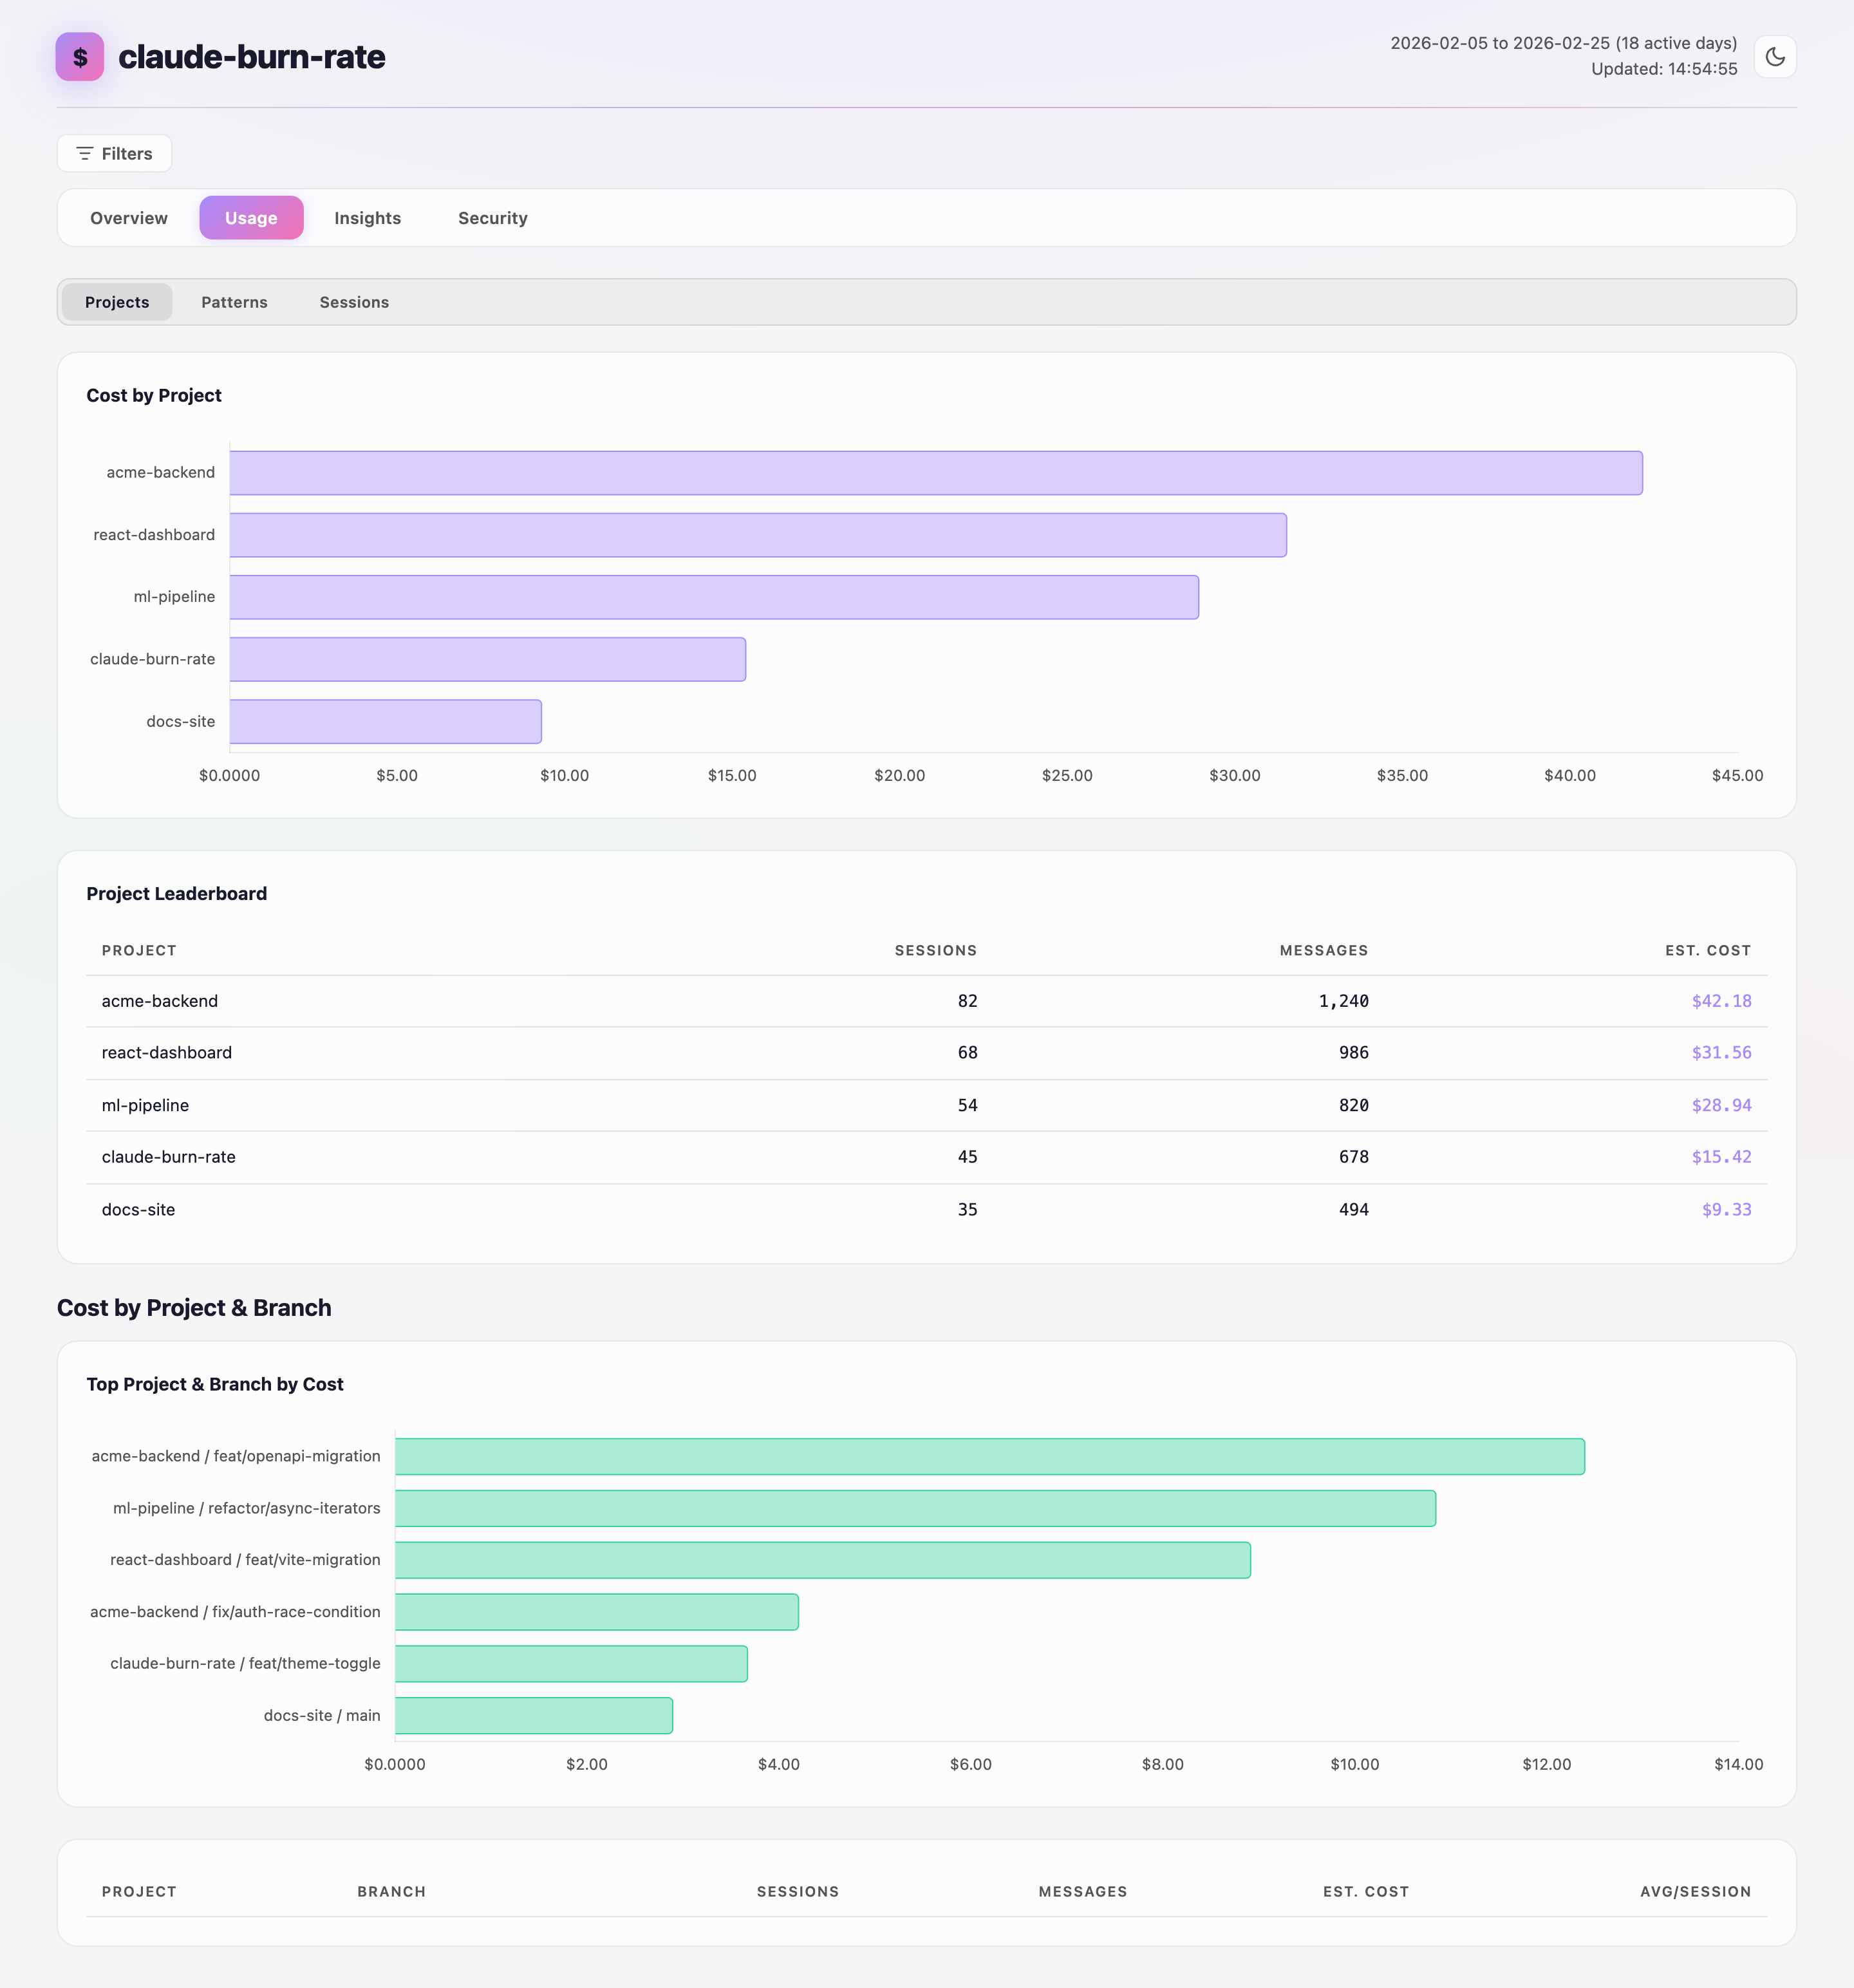The width and height of the screenshot is (1854, 1988).
Task: Open the Insights tab
Action: [x=367, y=218]
